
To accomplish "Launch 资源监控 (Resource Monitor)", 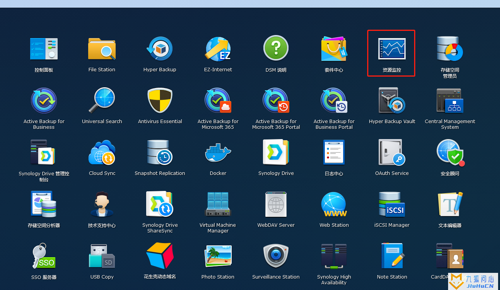I will [x=392, y=48].
